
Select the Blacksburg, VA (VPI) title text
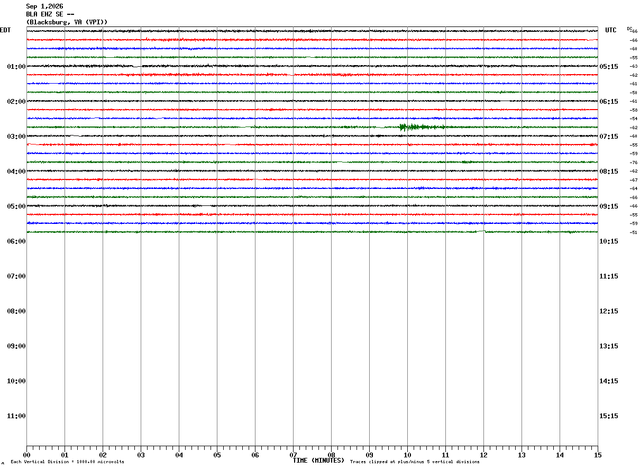[67, 22]
